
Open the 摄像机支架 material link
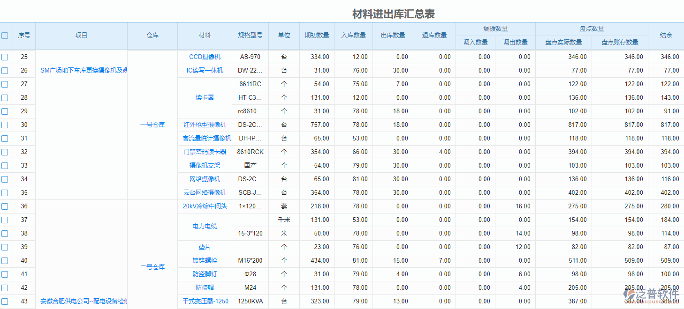[205, 165]
